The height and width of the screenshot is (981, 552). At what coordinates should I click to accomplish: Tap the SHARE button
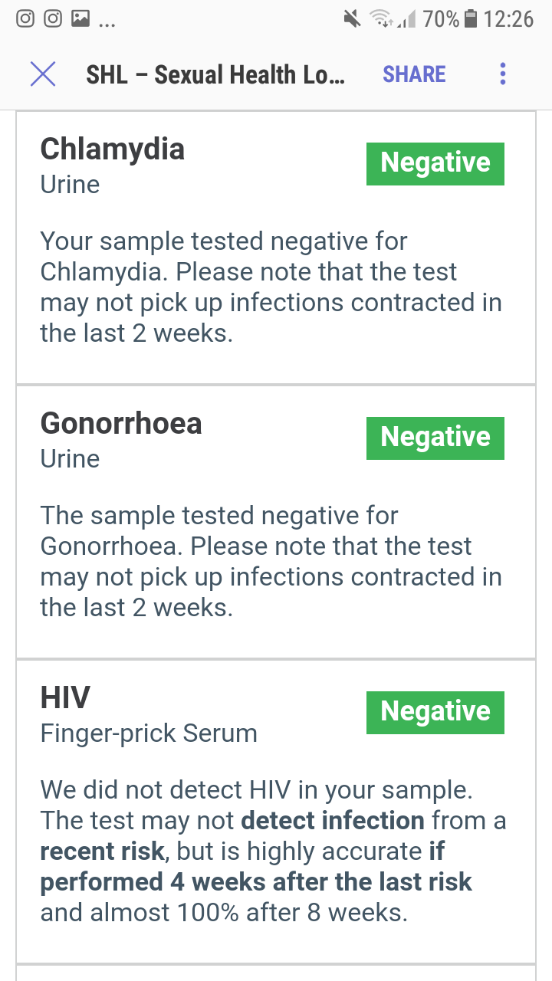414,74
